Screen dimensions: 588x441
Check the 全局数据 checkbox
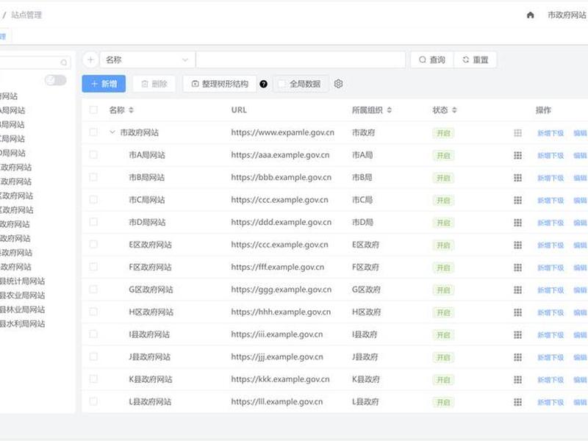(282, 84)
